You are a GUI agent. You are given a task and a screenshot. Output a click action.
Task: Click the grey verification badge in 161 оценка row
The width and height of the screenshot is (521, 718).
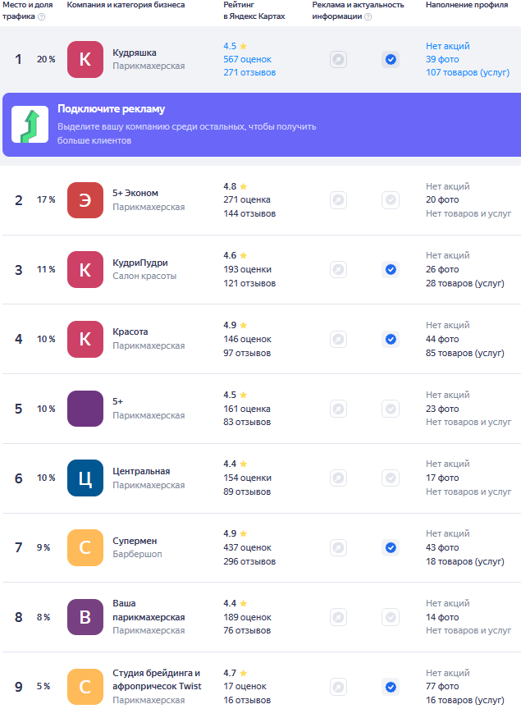click(x=391, y=409)
